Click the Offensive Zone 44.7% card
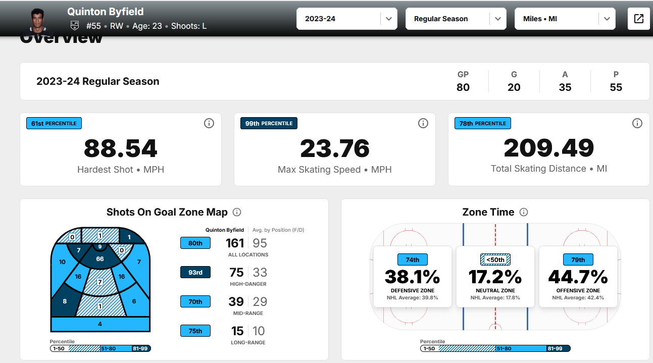This screenshot has height=363, width=653. [x=578, y=277]
